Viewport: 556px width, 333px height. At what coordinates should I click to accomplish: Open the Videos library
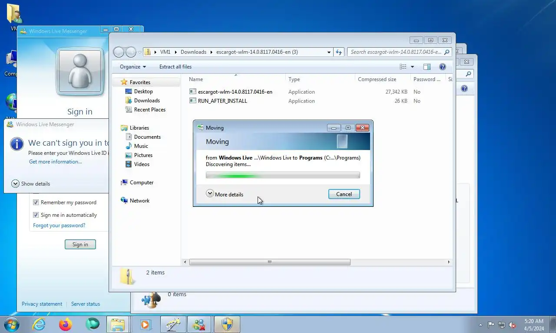coord(142,164)
